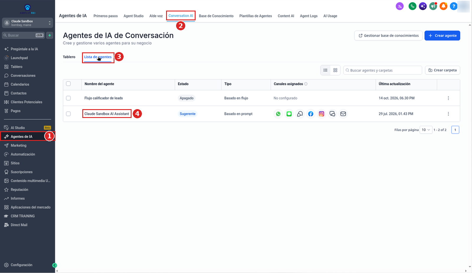
Task: Open Automatización in the sidebar
Action: pyautogui.click(x=23, y=154)
